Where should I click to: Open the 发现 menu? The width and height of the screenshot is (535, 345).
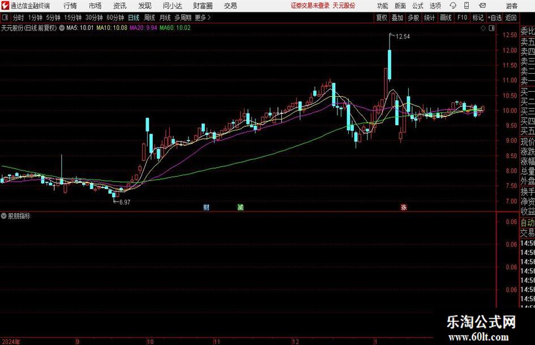coord(145,6)
